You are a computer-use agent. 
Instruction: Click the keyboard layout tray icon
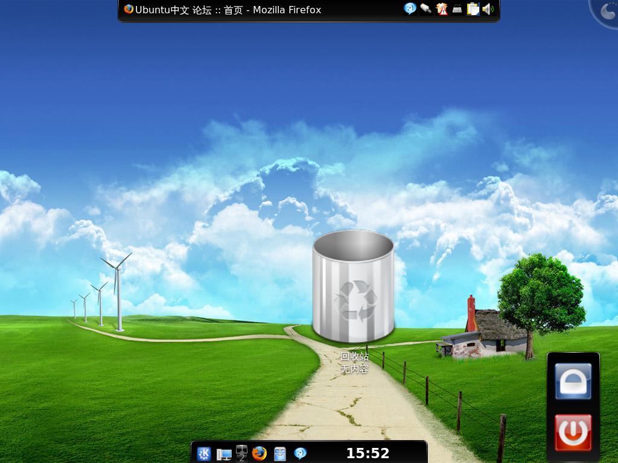[x=457, y=9]
